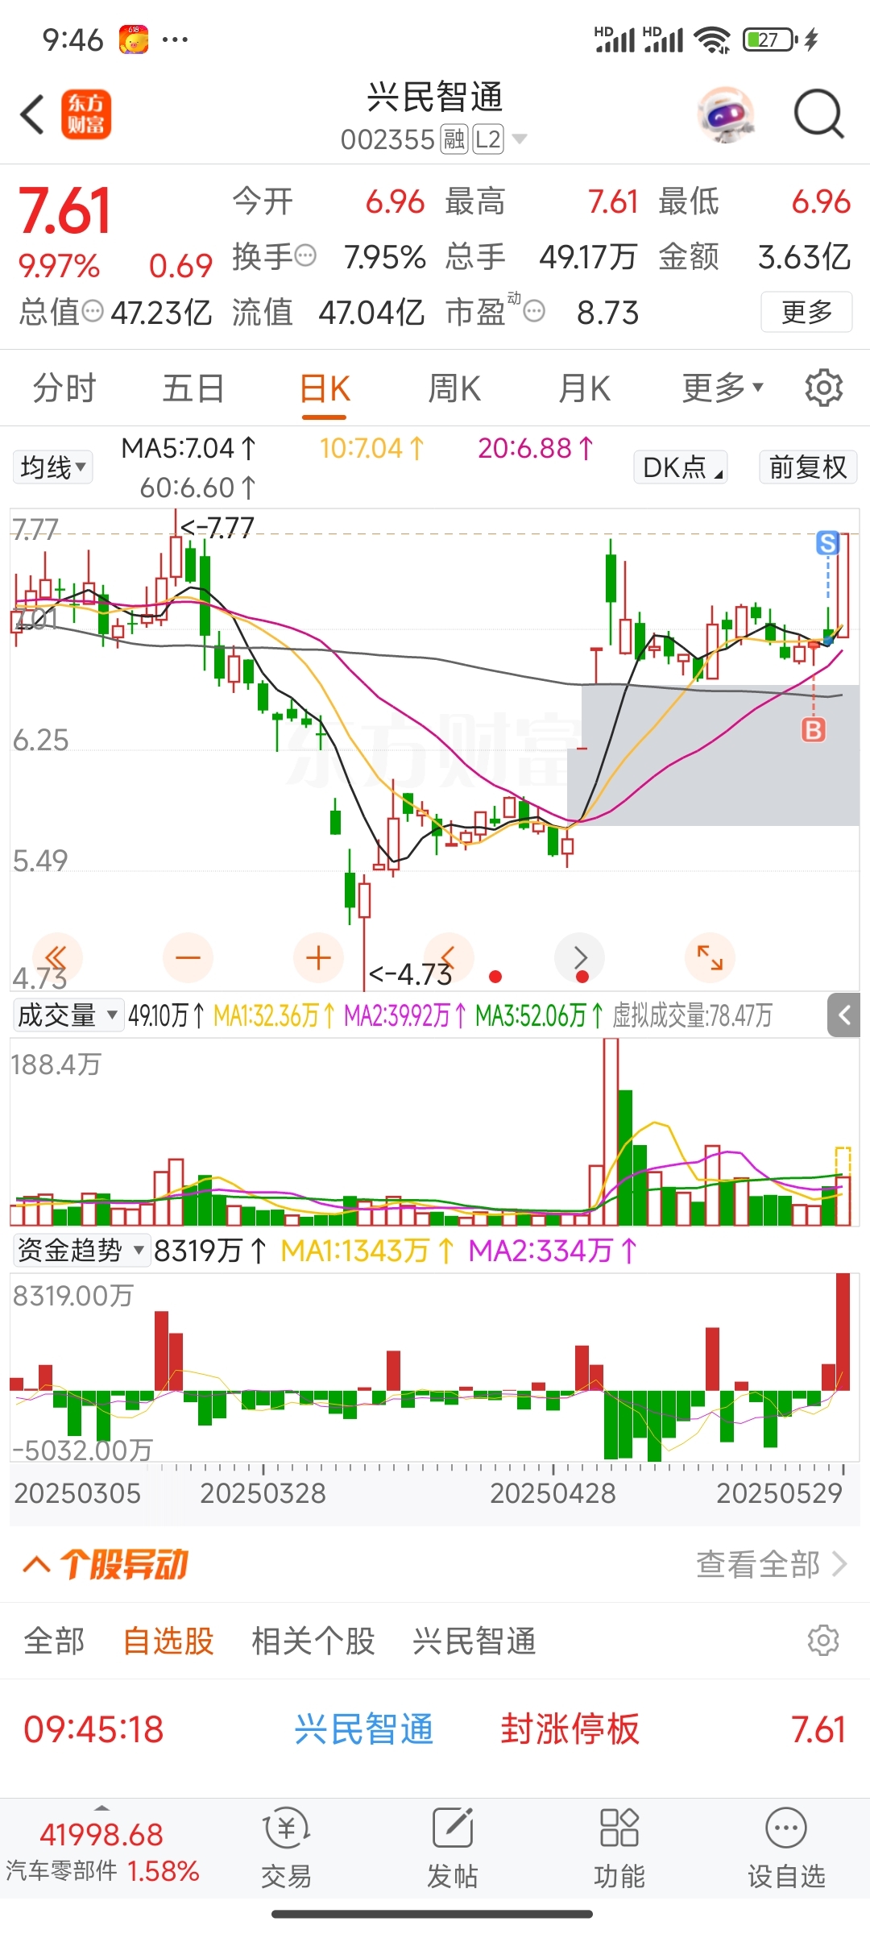Screen dimensions: 870x1934
Task: Open the 更多 quote details button
Action: point(806,312)
